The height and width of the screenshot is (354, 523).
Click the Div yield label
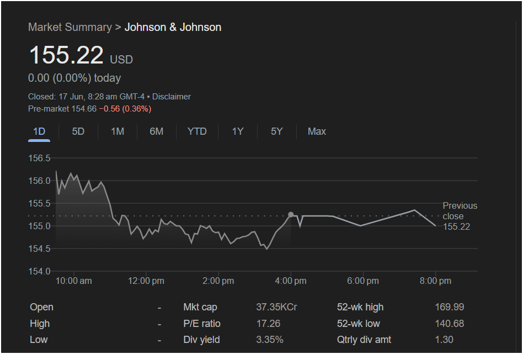point(201,340)
